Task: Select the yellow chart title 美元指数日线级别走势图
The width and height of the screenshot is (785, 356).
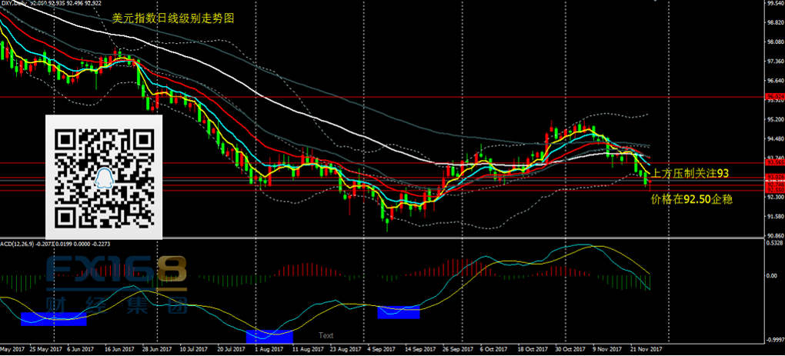Action: pyautogui.click(x=162, y=18)
